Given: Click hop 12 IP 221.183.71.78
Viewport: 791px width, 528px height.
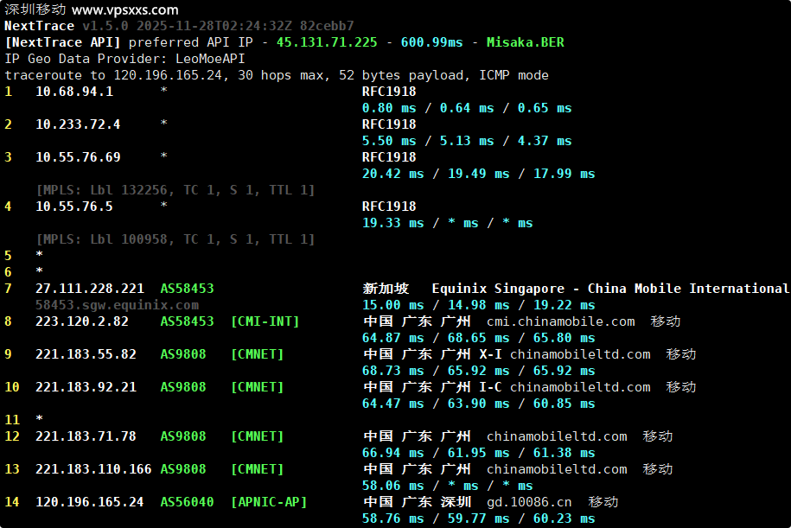Looking at the screenshot, I should [86, 436].
